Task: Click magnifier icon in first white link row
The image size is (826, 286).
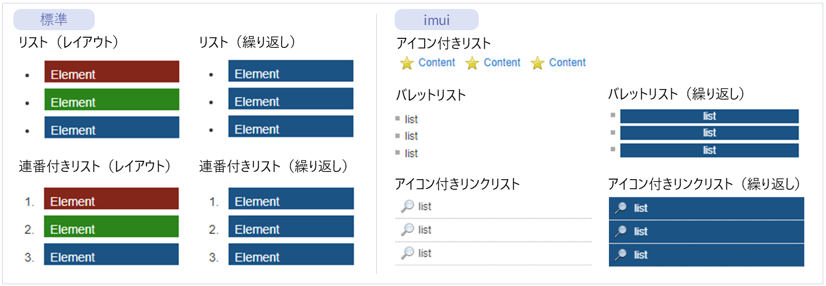Action: click(407, 206)
